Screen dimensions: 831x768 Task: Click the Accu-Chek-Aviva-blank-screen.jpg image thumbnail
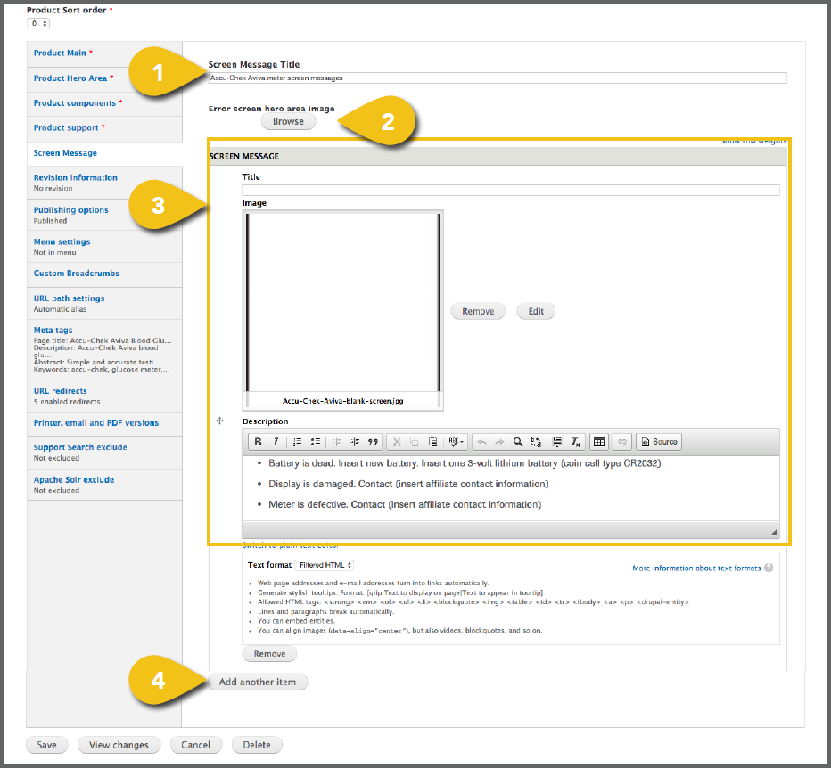(343, 310)
